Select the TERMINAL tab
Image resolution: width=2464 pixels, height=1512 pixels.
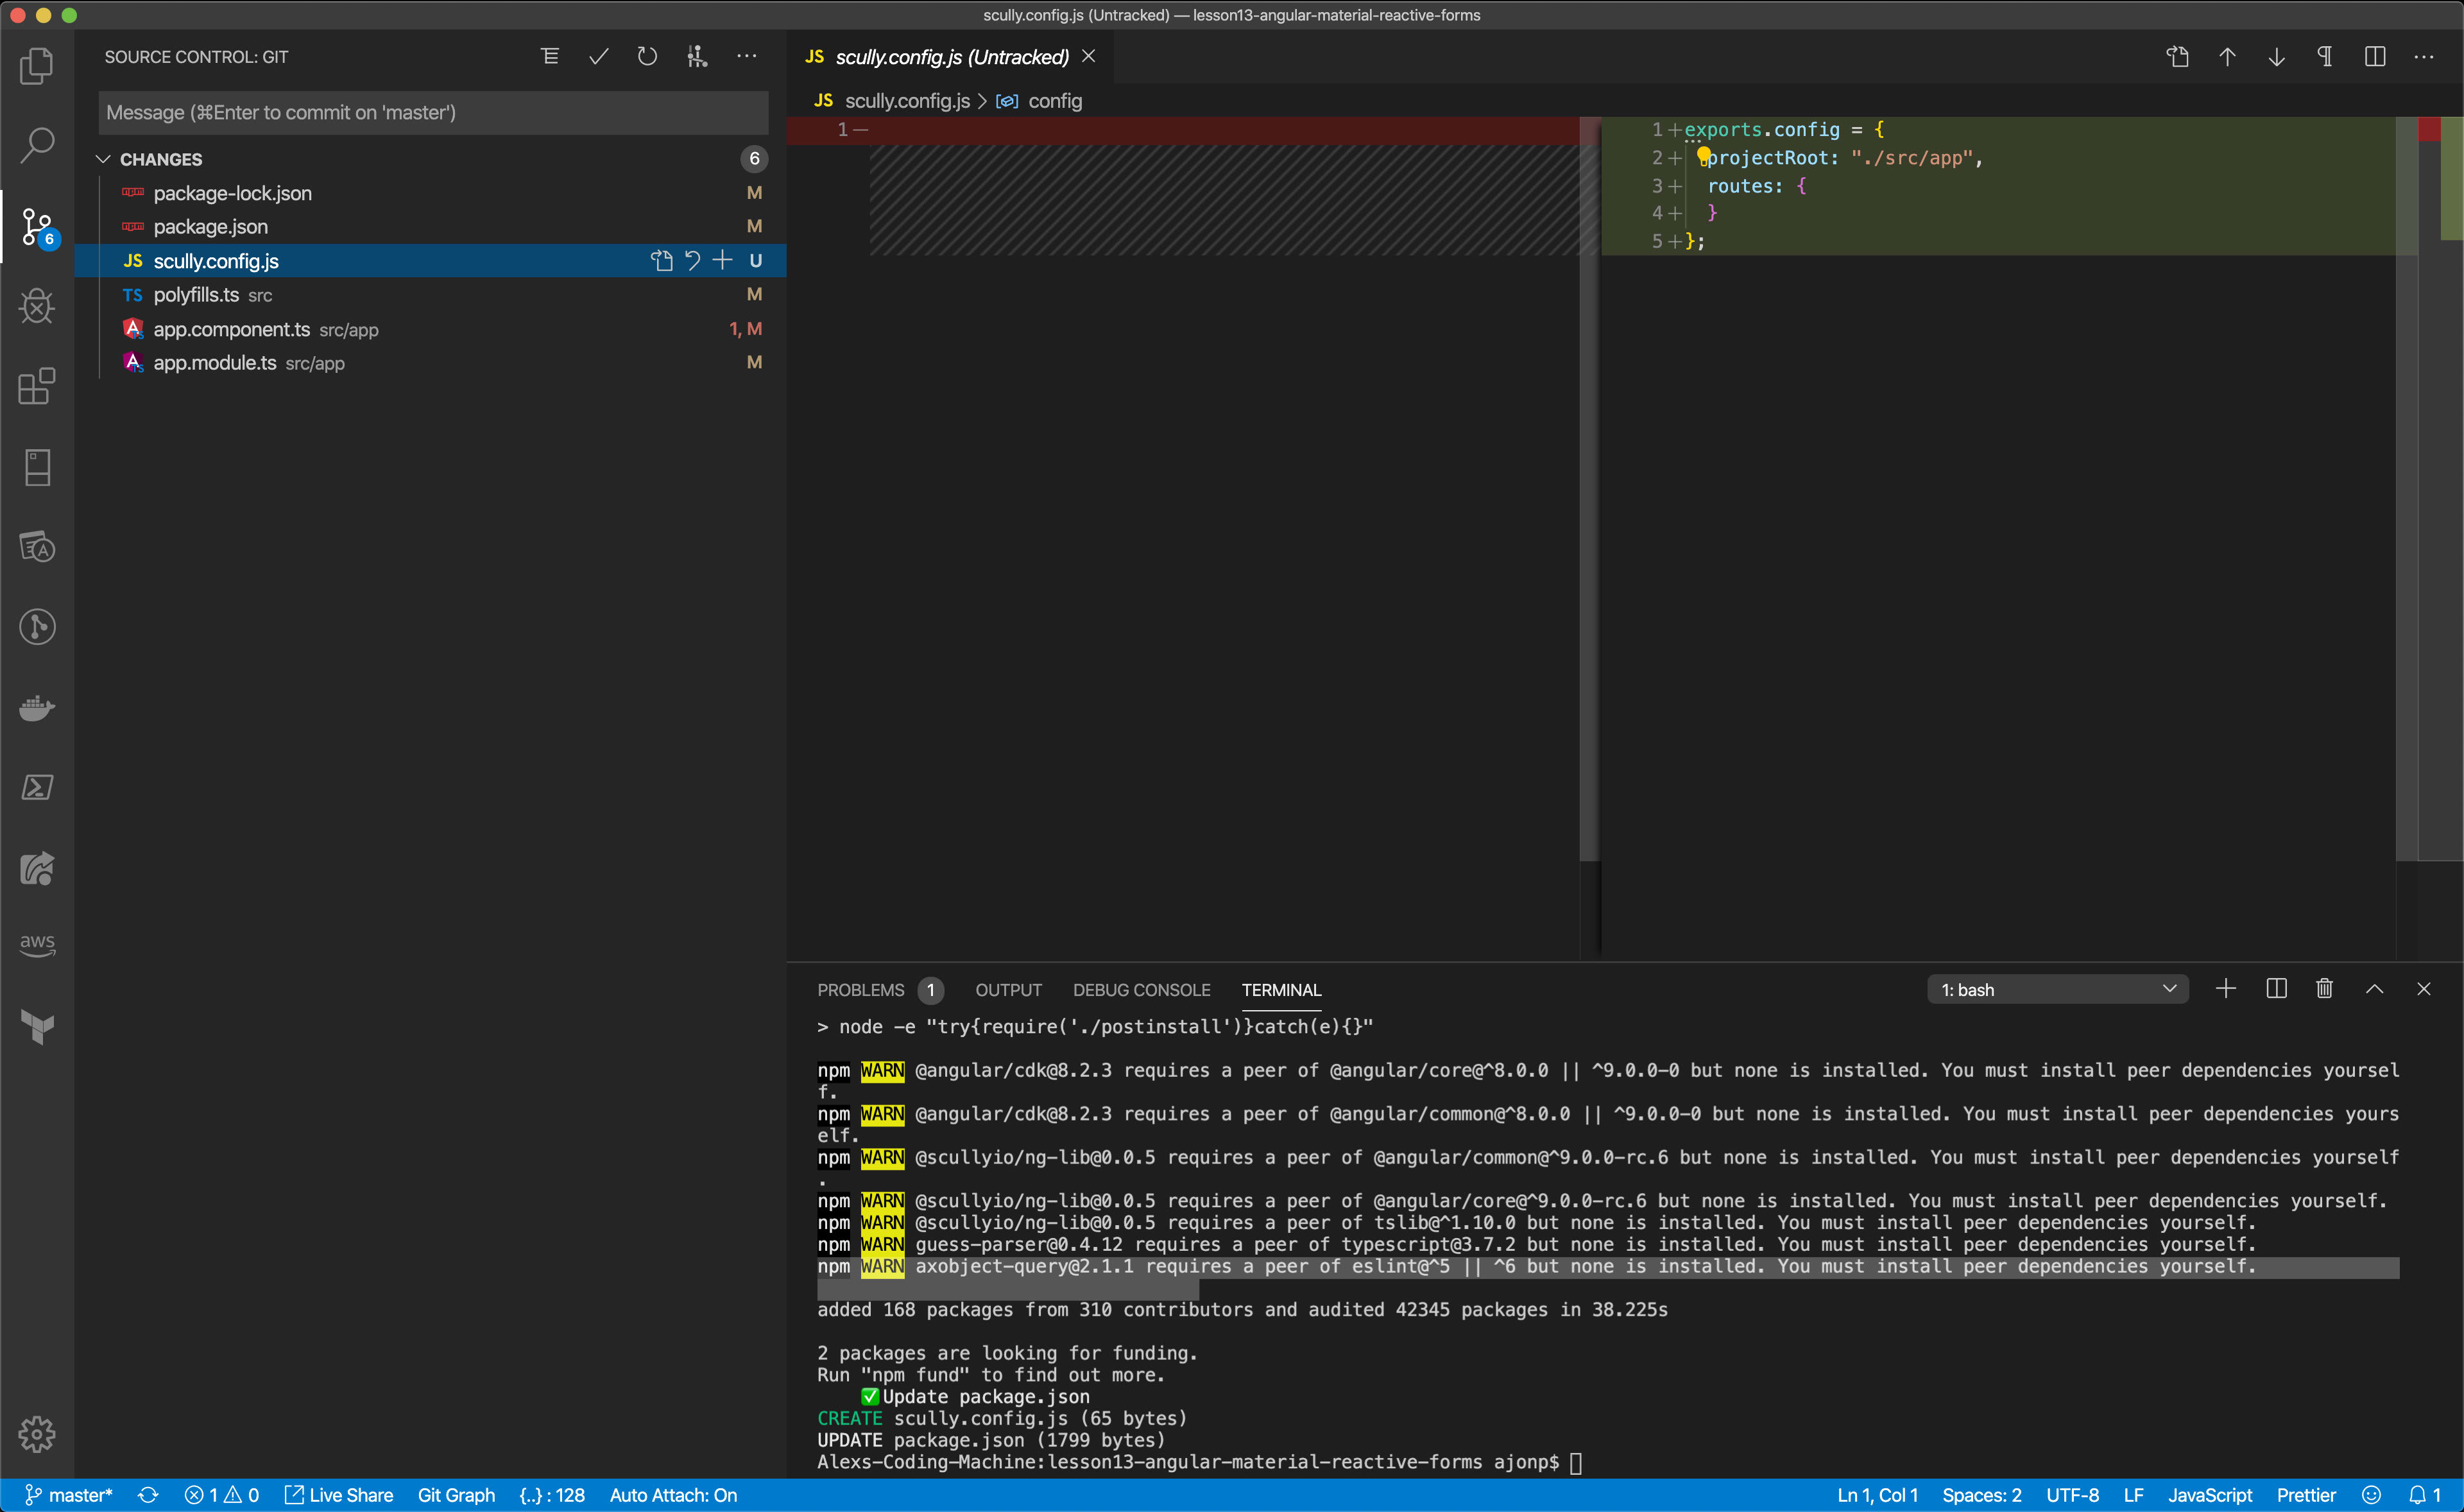[x=1281, y=990]
